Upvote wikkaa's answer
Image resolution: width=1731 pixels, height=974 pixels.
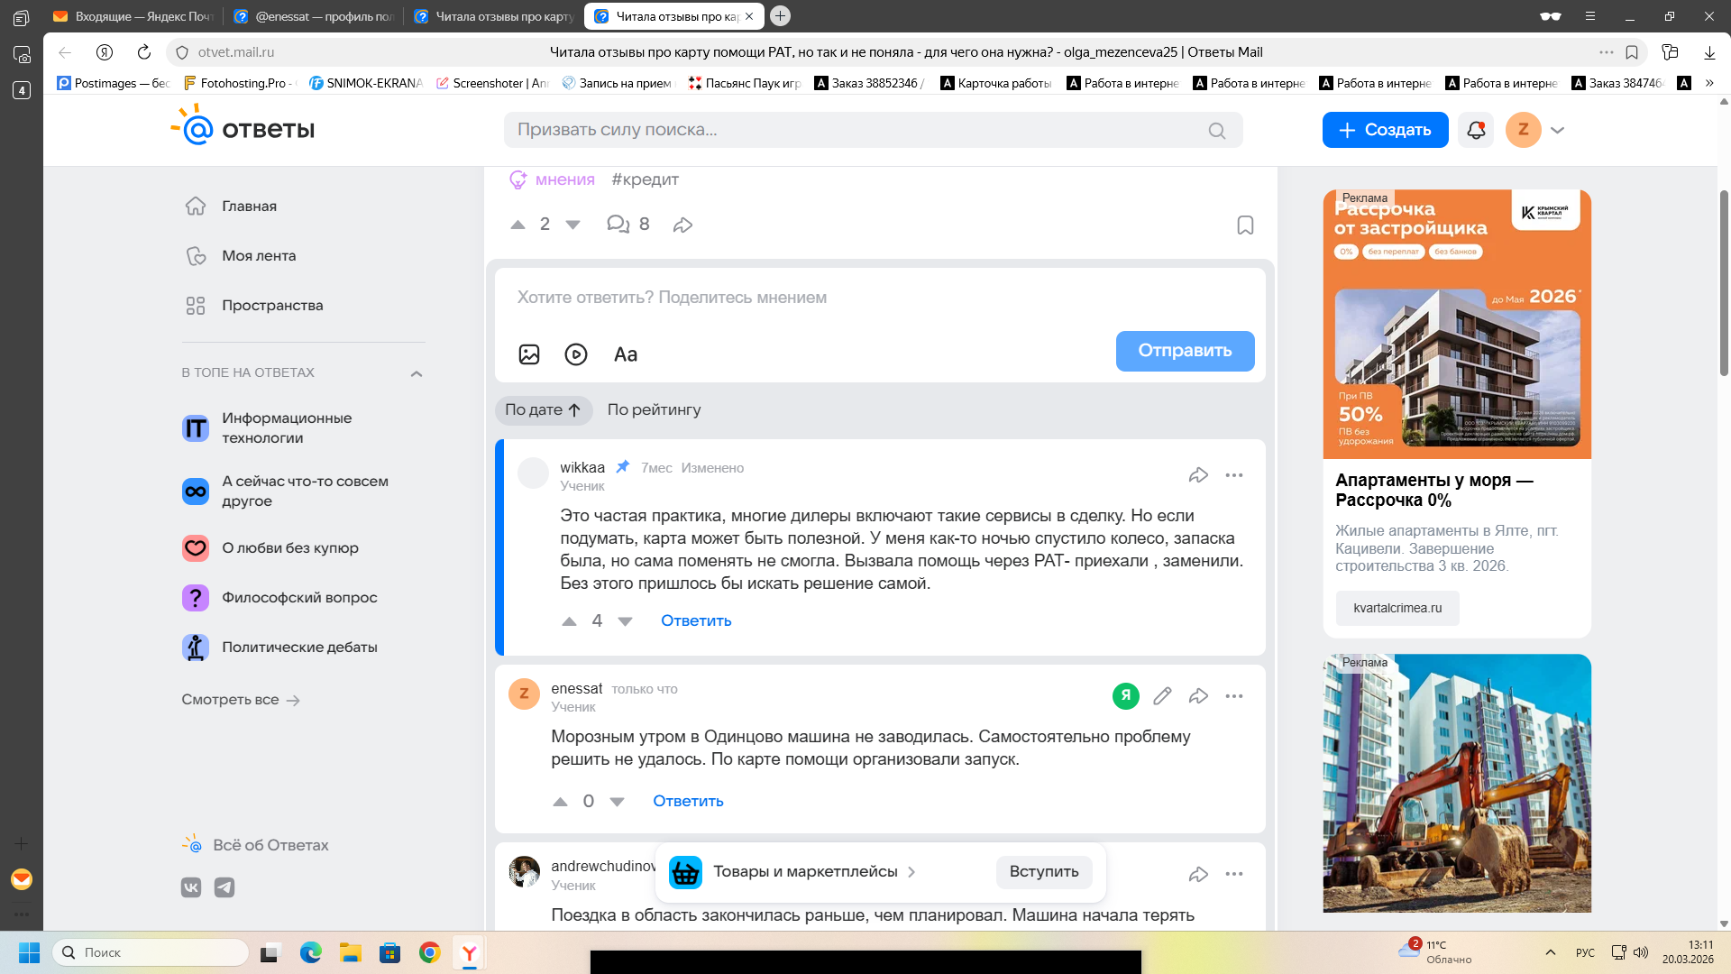(x=569, y=621)
